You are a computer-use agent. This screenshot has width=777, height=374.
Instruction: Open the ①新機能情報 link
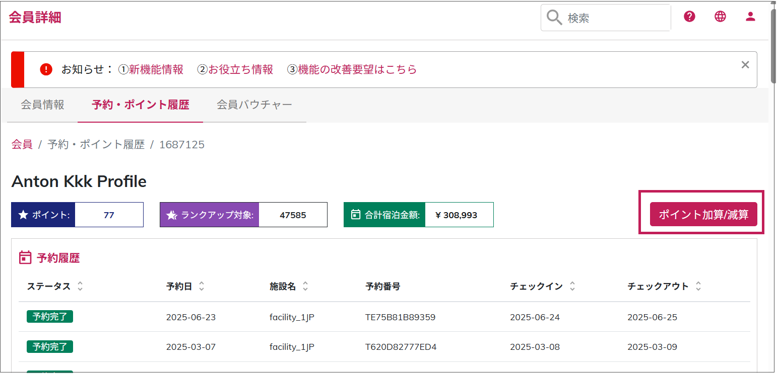coord(151,69)
